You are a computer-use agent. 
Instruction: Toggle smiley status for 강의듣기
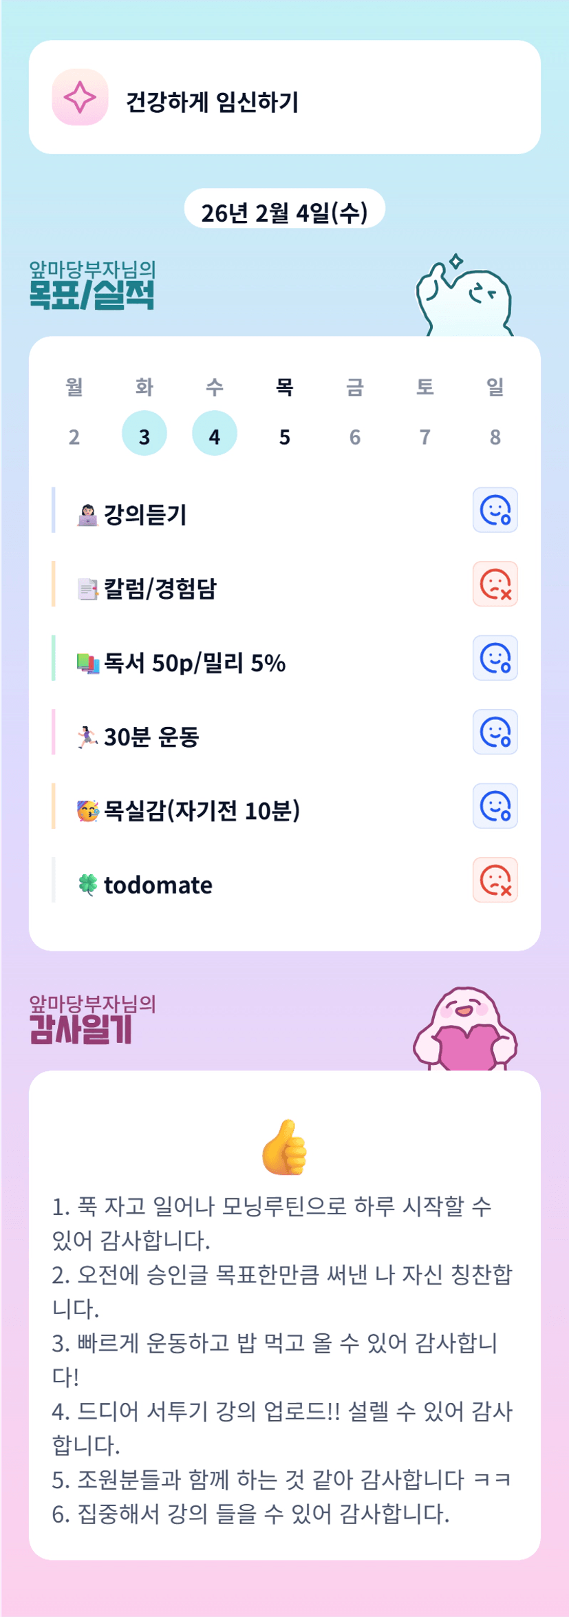[495, 510]
